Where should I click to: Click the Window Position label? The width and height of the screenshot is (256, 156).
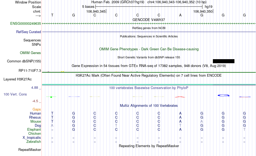28,2
